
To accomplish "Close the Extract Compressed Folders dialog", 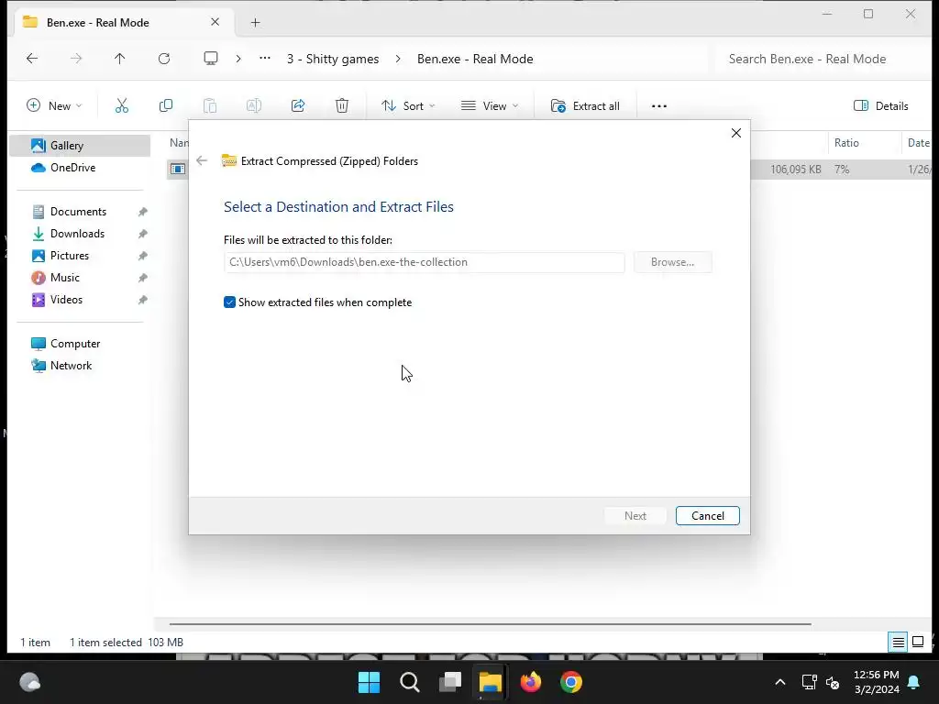I will (736, 133).
